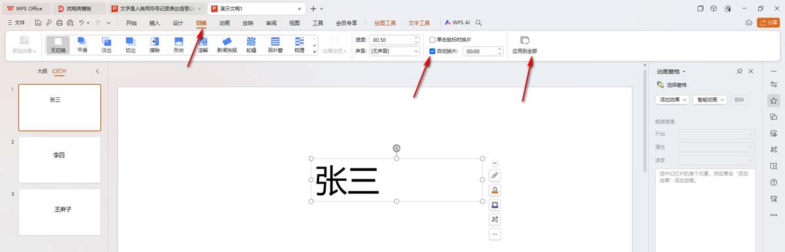The width and height of the screenshot is (785, 252).
Task: Apply the 平滑 transition effect
Action: pyautogui.click(x=82, y=44)
